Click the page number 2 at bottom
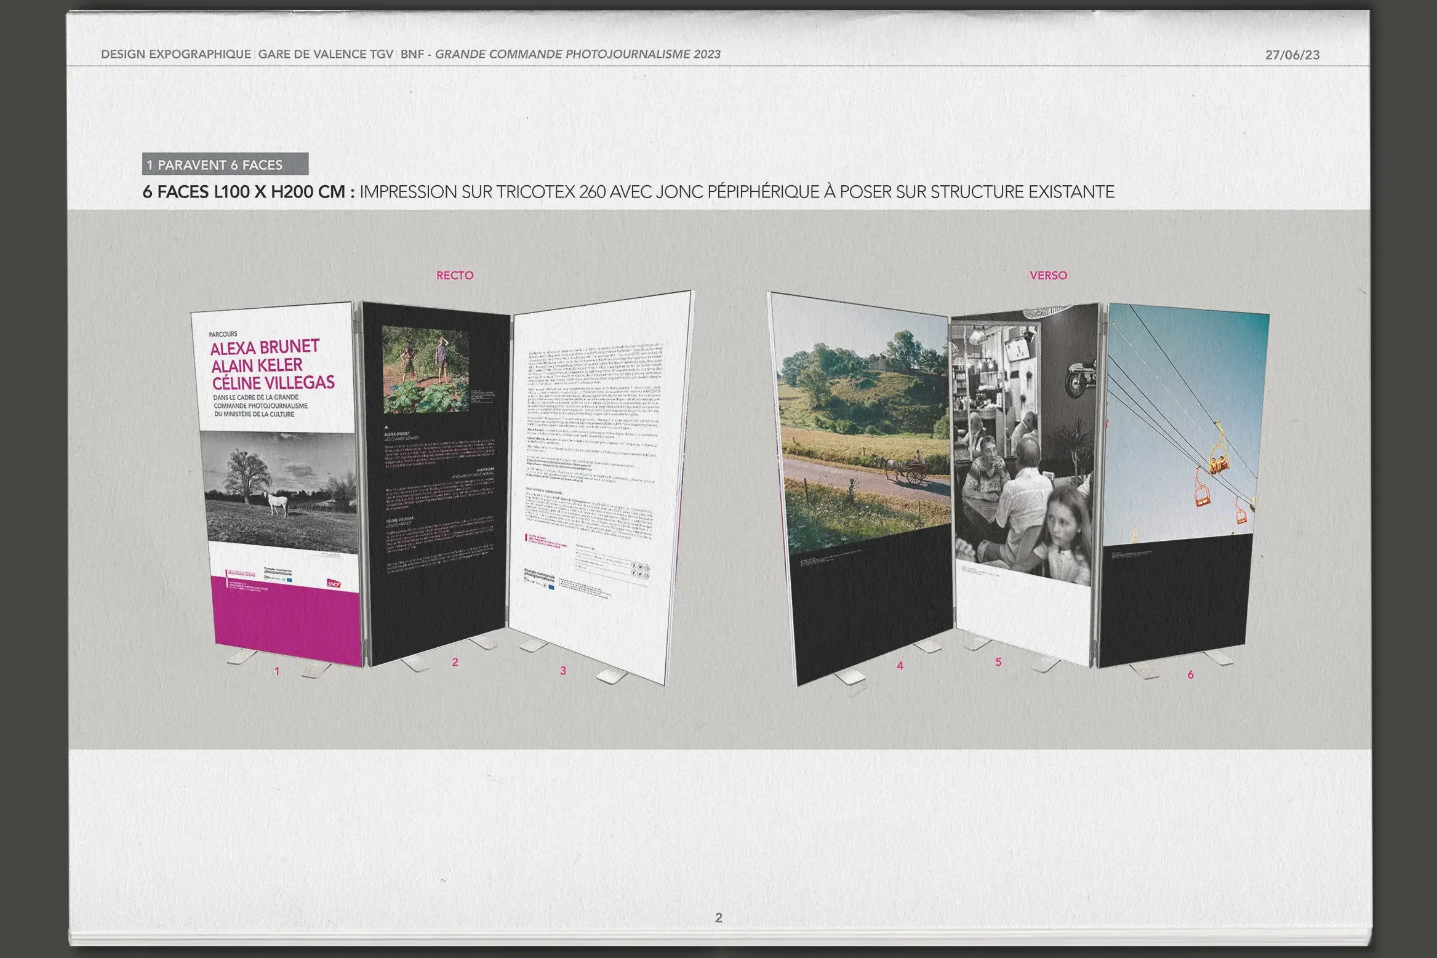This screenshot has width=1437, height=958. (718, 917)
